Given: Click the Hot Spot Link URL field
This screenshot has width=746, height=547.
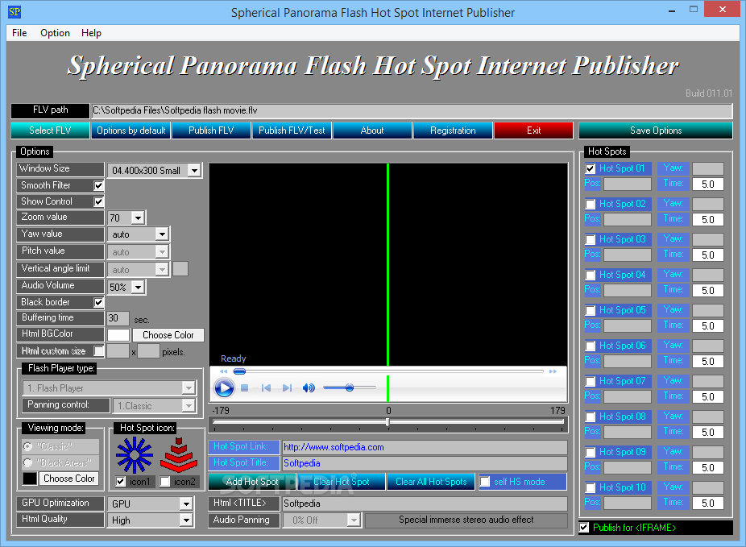Looking at the screenshot, I should pos(425,447).
